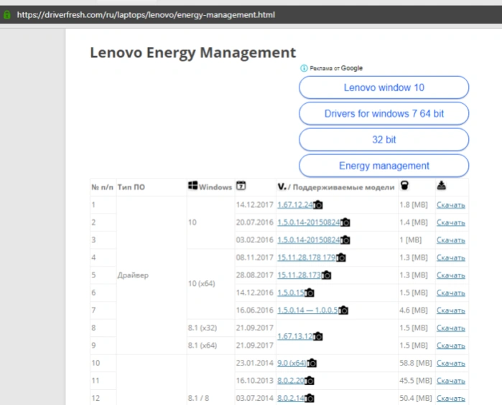Click camera icon next to 9.0 (x64)
This screenshot has height=405, width=502.
click(x=312, y=363)
